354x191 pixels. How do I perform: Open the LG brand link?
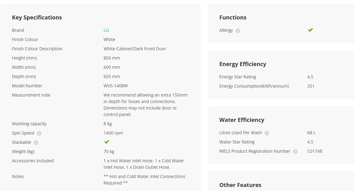[106, 30]
